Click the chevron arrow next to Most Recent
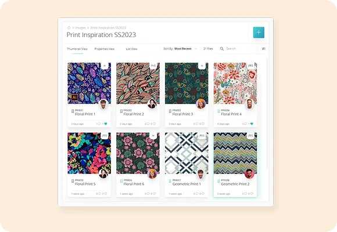 [196, 49]
